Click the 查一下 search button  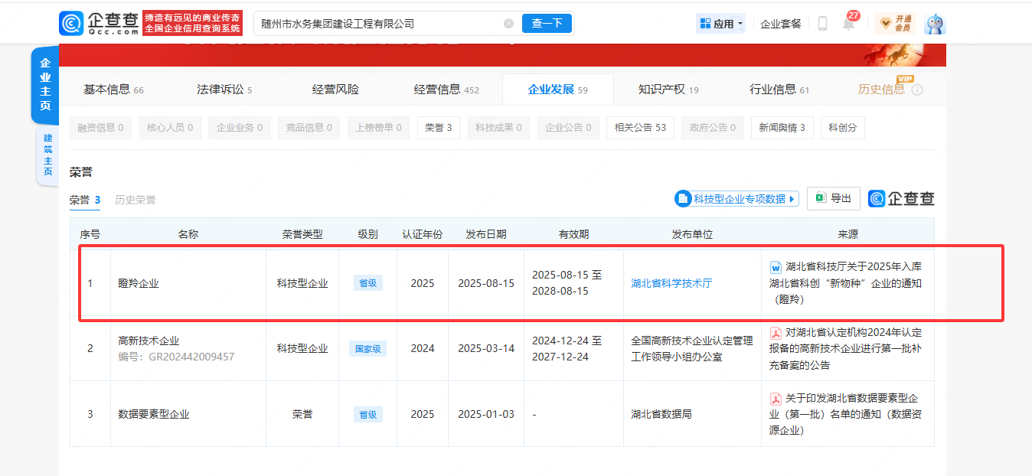pyautogui.click(x=547, y=24)
